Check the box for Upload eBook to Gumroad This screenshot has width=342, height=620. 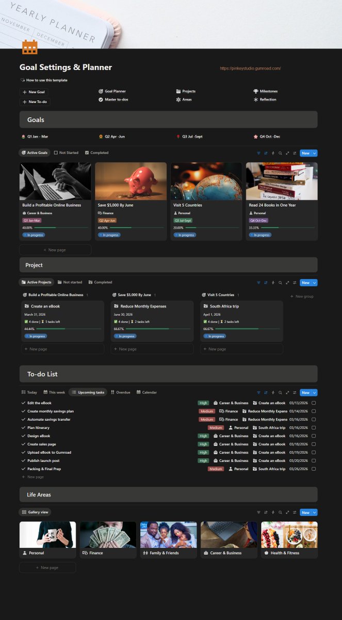(x=314, y=453)
